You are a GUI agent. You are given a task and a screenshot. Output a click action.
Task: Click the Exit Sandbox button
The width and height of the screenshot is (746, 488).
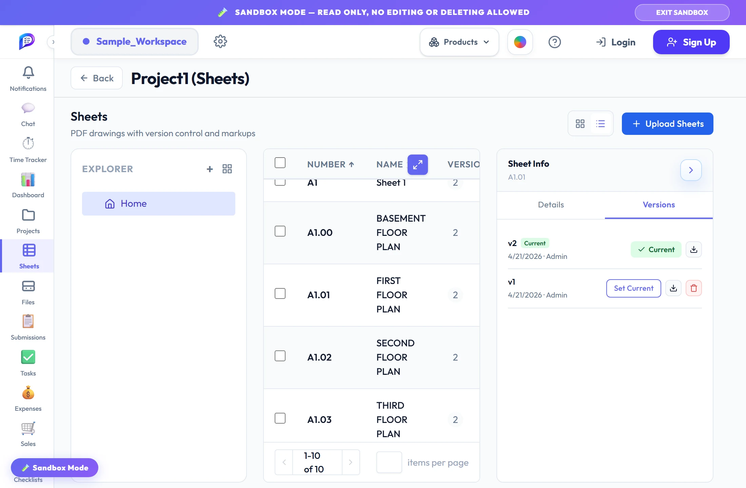682,13
